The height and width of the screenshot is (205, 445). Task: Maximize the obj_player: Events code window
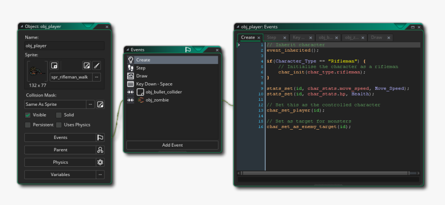click(412, 27)
